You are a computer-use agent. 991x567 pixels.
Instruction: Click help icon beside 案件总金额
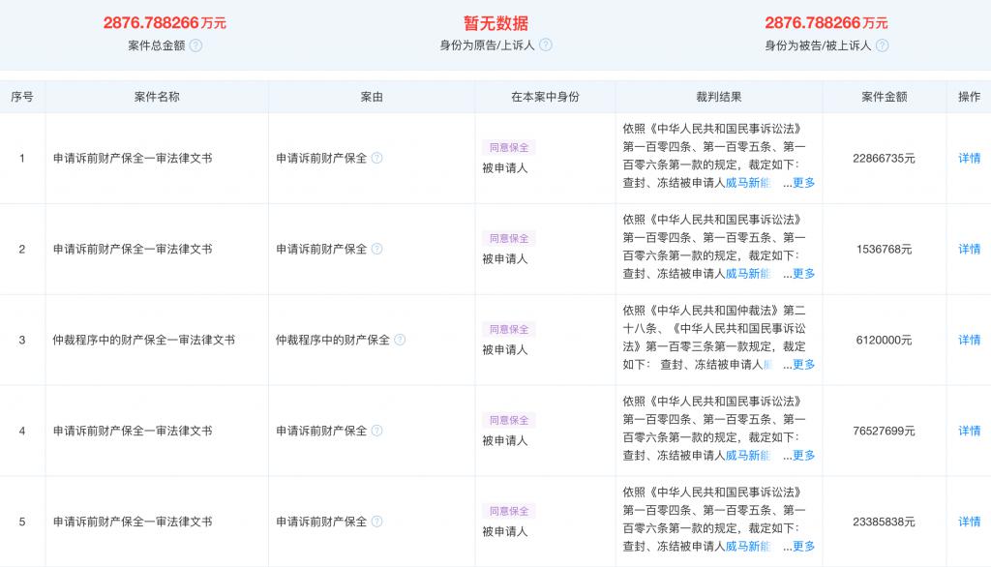pos(195,45)
